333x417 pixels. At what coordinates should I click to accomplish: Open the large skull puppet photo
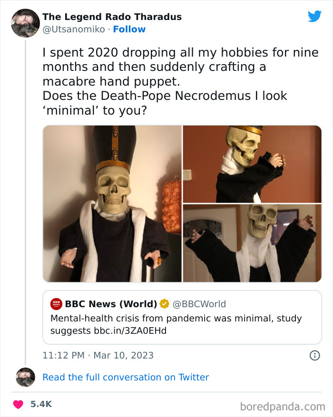(x=112, y=204)
